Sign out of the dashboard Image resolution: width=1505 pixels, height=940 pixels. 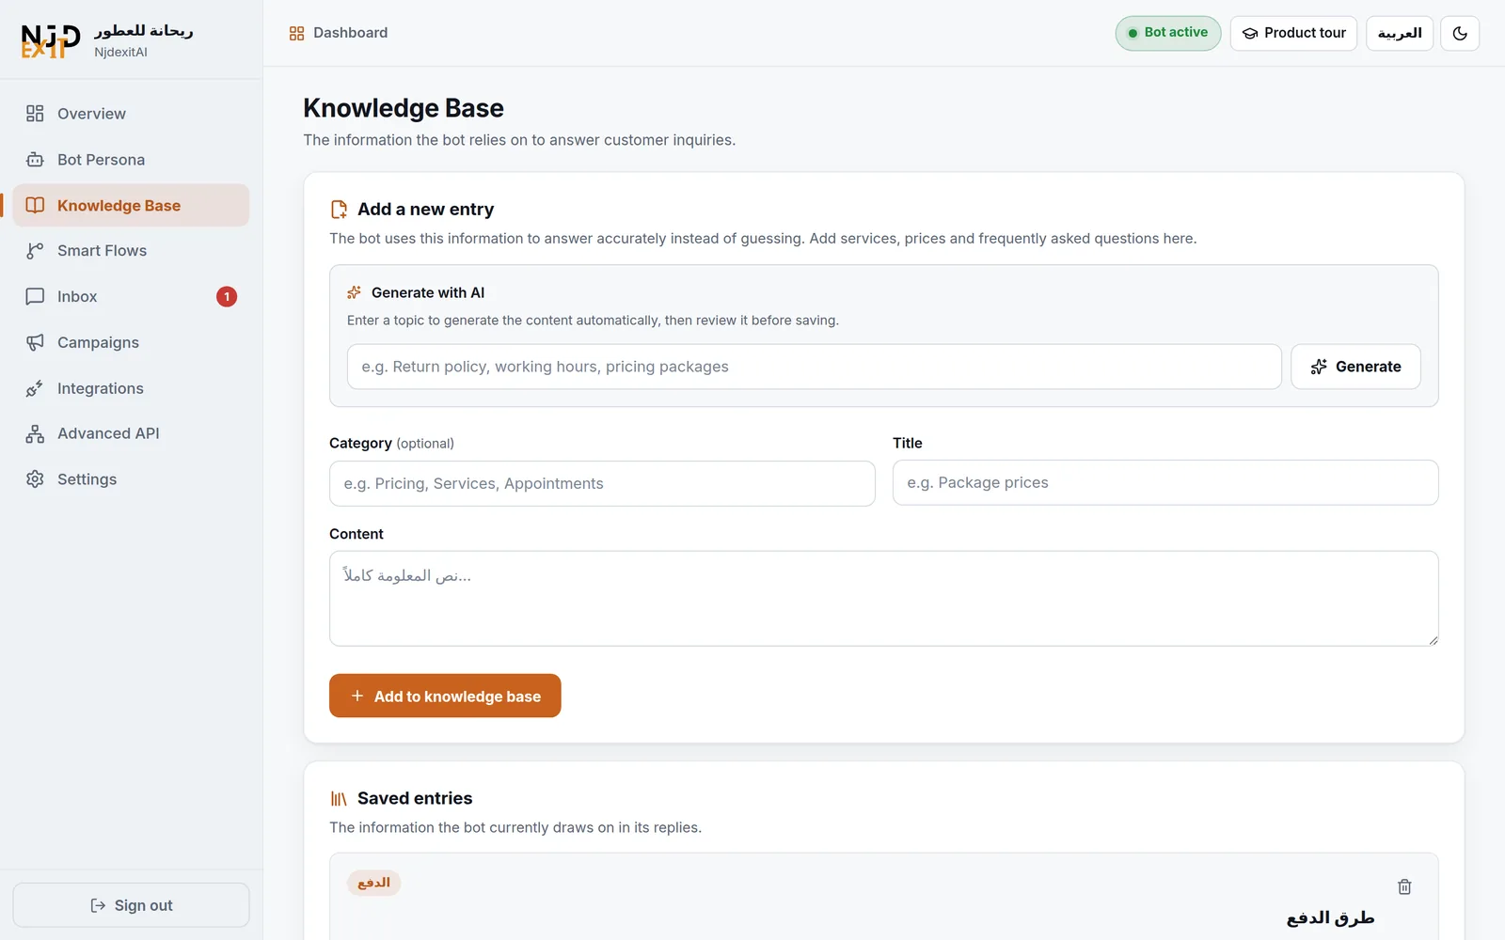(x=131, y=905)
